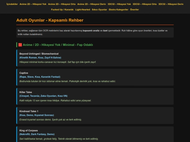Open Anime 2D – Hikayesi Derin link
Viewport: 190px width, 142px height.
point(91,4)
